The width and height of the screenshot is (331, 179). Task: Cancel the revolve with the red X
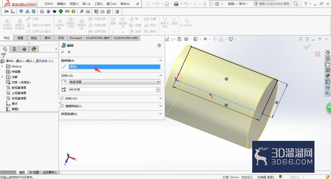[x=69, y=52]
